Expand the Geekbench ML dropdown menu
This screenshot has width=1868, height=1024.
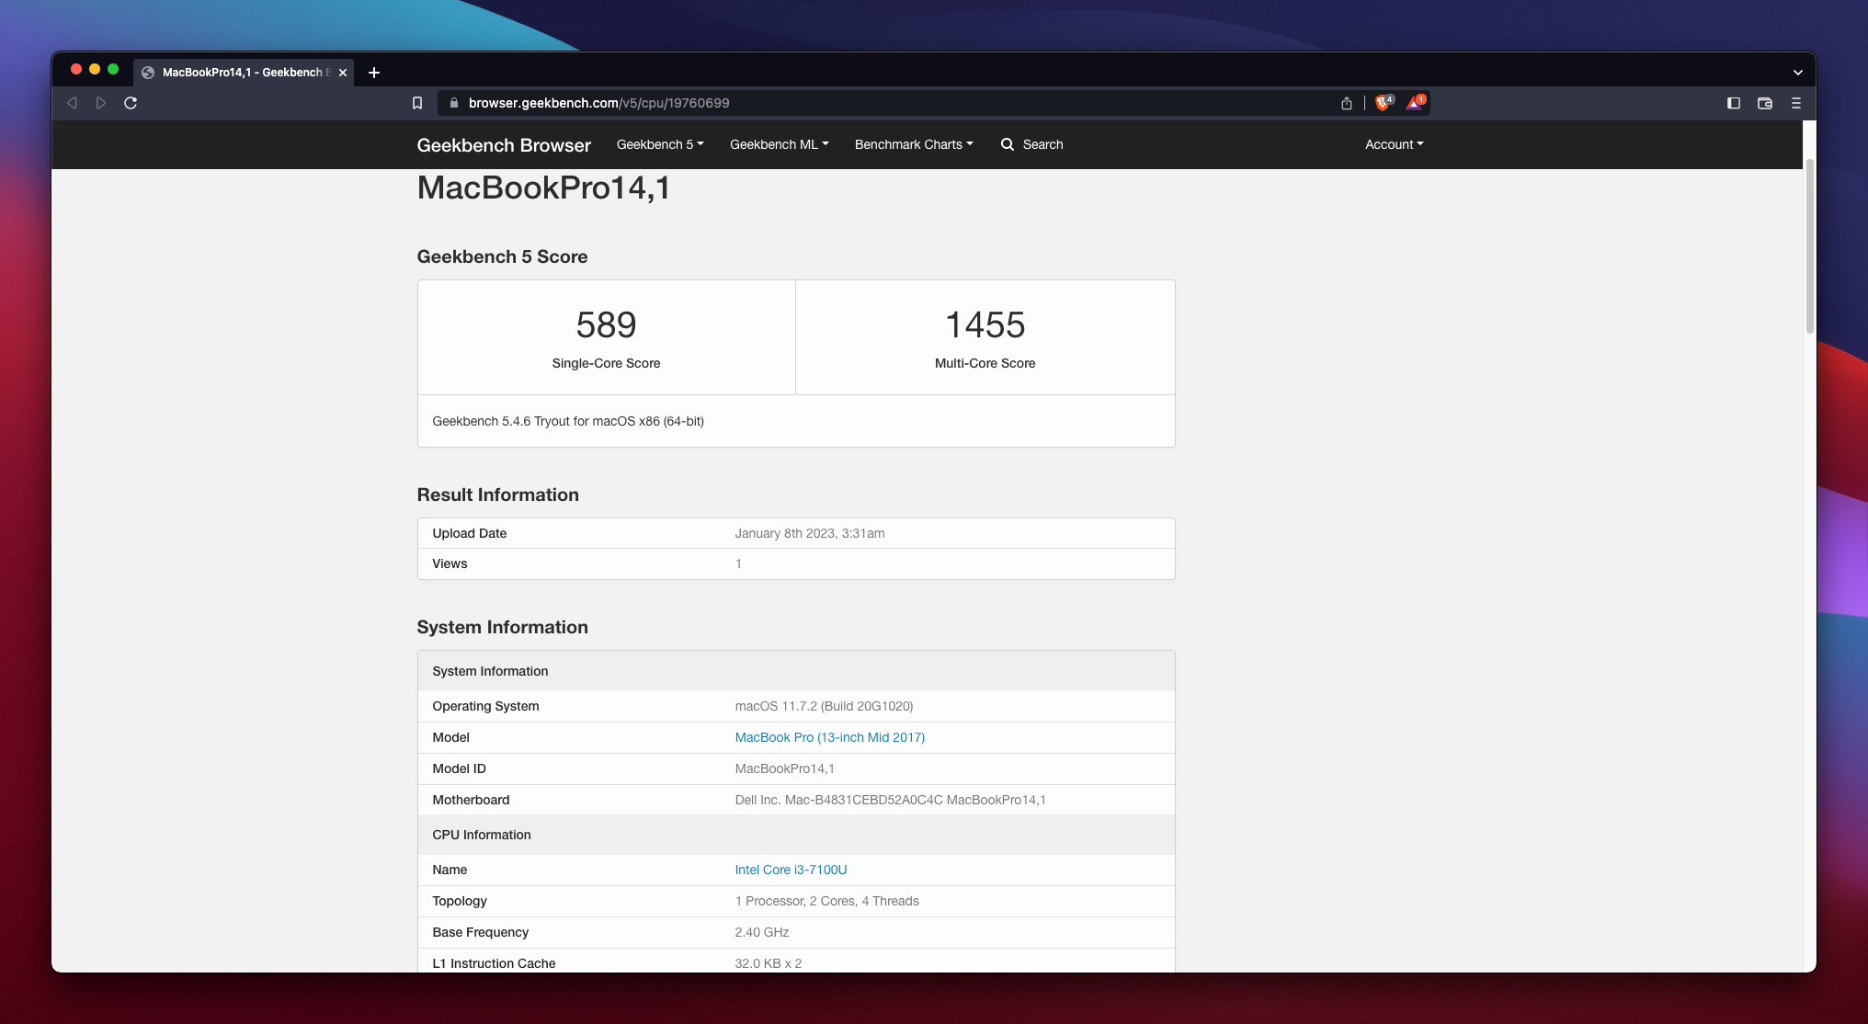pyautogui.click(x=780, y=144)
